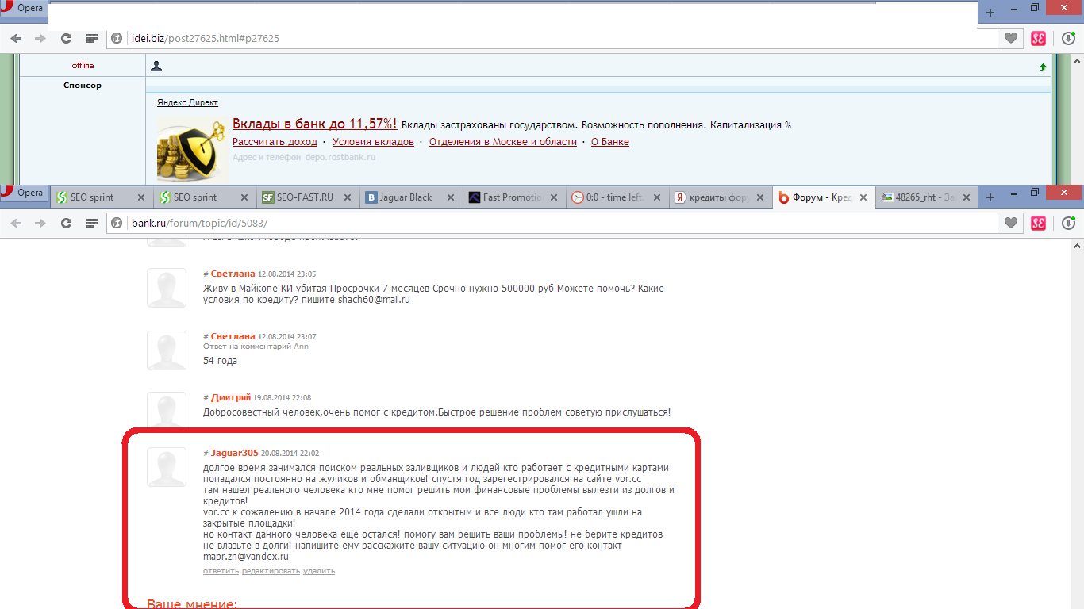Open the Opera menu in the idei.biz window

point(24,7)
